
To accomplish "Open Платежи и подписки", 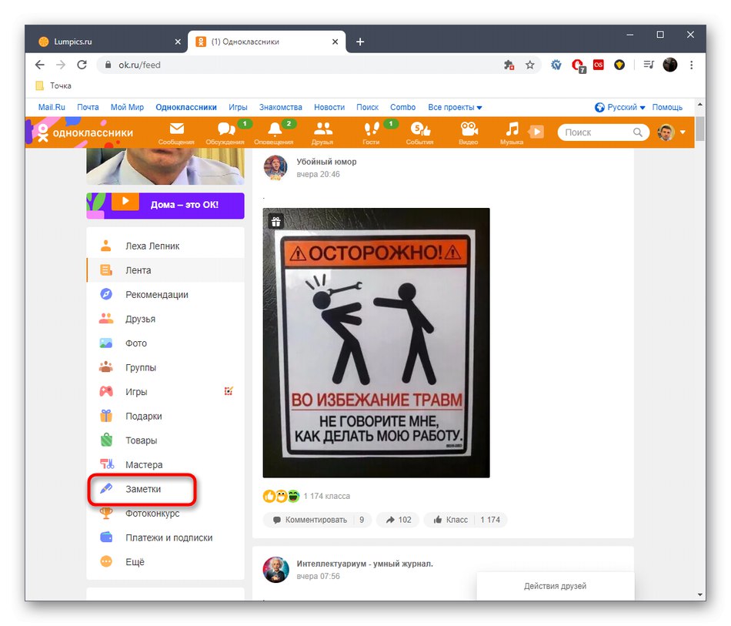I will pos(165,537).
